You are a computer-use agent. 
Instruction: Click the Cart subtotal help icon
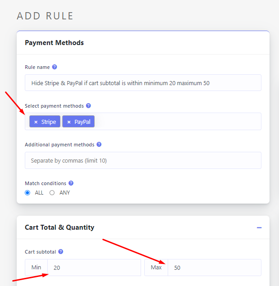61,252
